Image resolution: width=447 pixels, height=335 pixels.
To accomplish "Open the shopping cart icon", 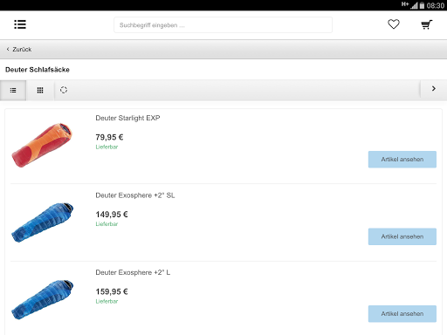I will pyautogui.click(x=427, y=24).
